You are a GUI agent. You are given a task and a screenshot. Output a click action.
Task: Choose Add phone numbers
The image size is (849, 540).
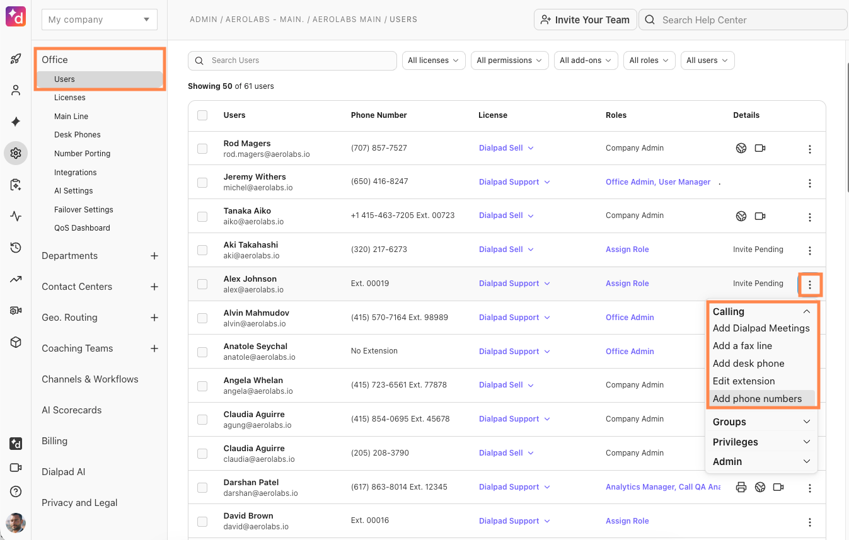pos(761,399)
